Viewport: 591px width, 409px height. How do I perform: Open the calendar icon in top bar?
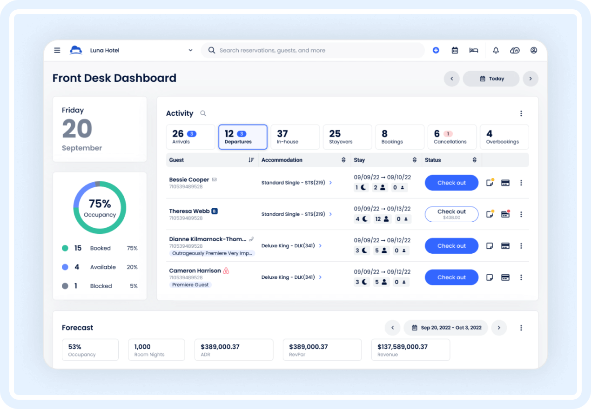pyautogui.click(x=455, y=50)
